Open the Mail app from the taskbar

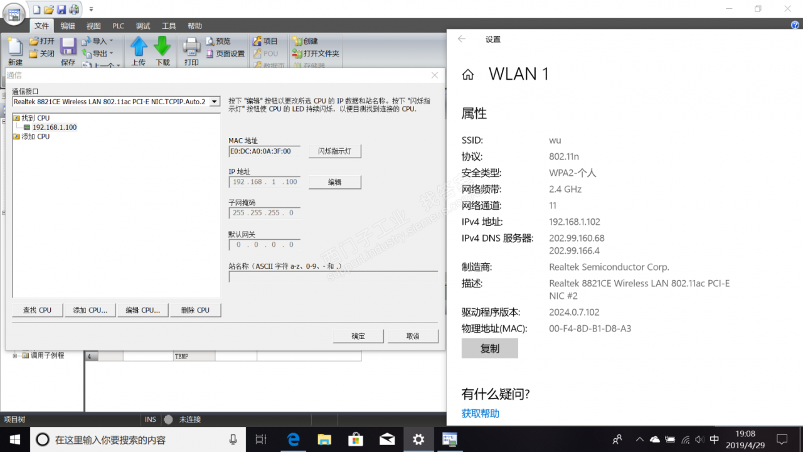click(x=387, y=439)
